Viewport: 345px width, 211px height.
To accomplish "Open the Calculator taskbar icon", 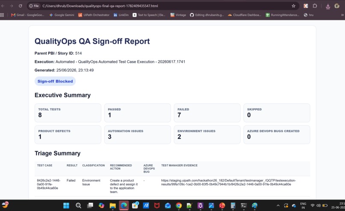I will [x=233, y=205].
